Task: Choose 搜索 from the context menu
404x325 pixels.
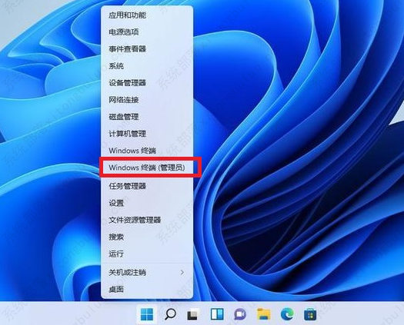Action: pos(147,237)
